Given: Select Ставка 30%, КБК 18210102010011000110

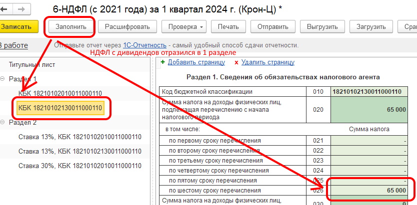Looking at the screenshot, I should click(x=80, y=166).
